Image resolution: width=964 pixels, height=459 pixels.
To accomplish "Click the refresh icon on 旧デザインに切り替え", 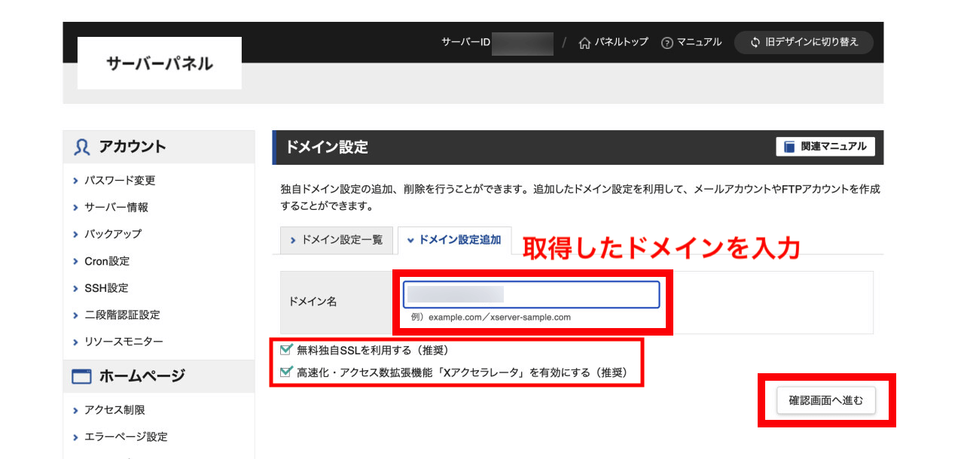I will (755, 43).
